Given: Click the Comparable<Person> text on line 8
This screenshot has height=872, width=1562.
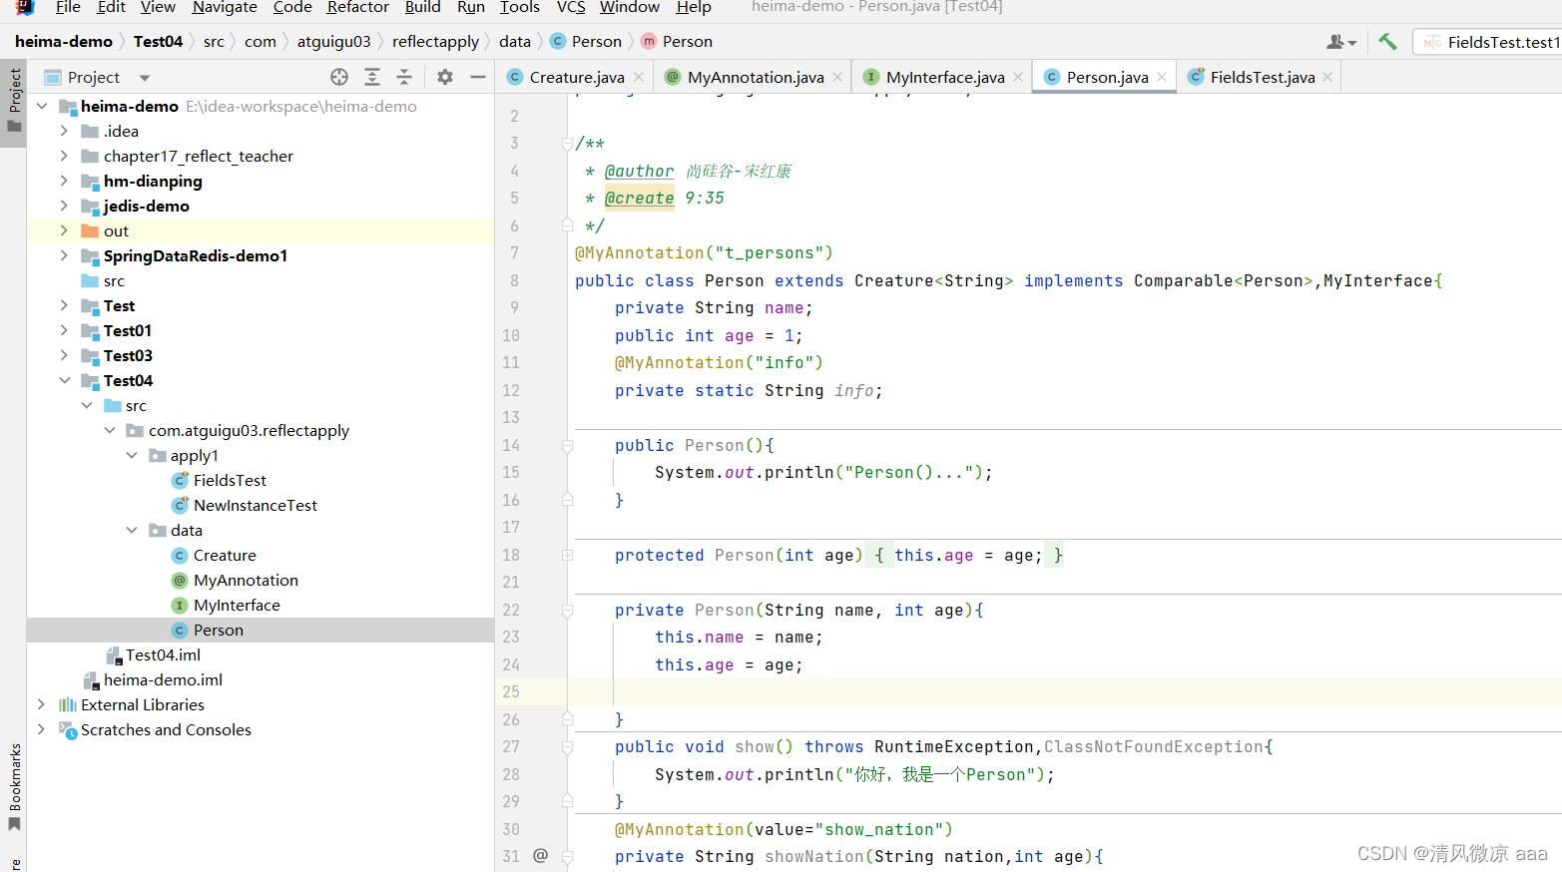Looking at the screenshot, I should [1223, 281].
